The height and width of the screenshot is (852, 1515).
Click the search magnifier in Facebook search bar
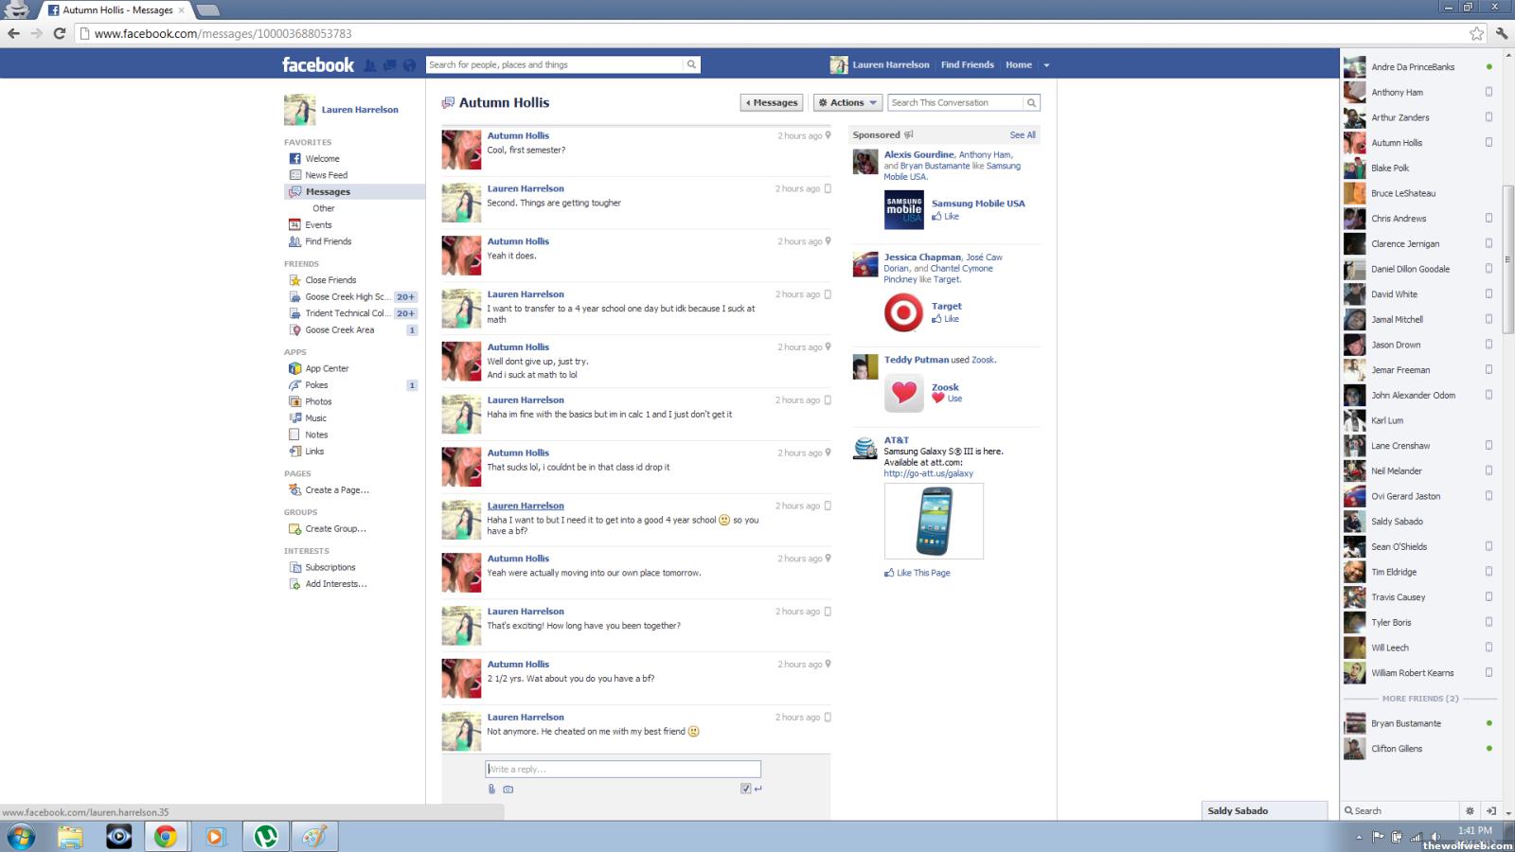[x=691, y=65]
